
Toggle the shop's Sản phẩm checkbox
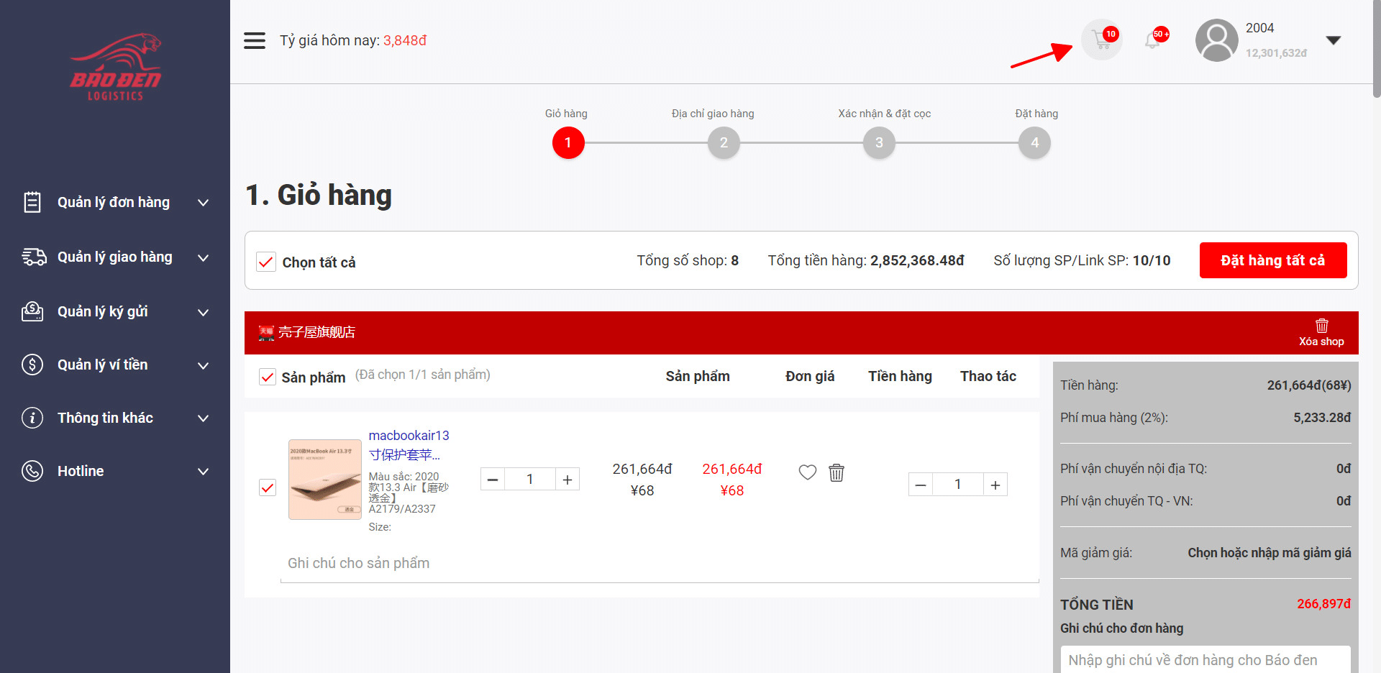click(x=268, y=377)
